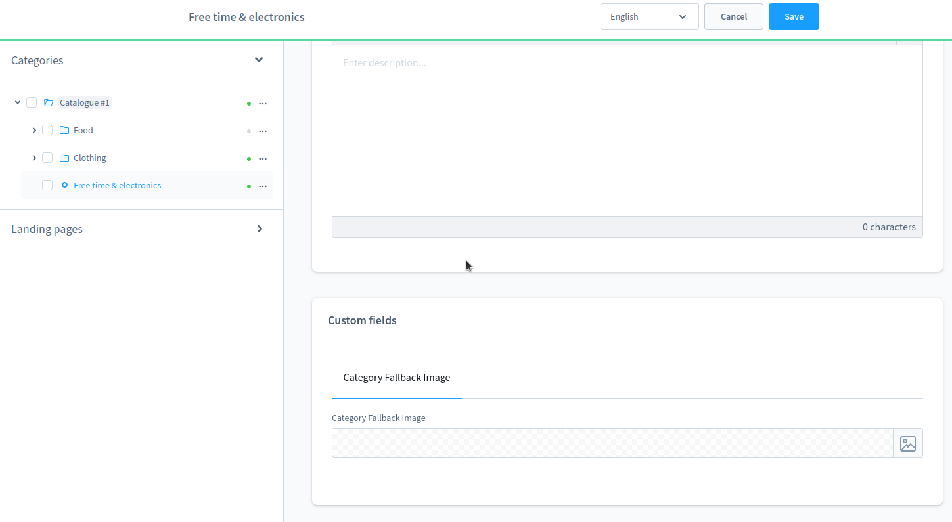
Task: Click the circle icon beside Free time & electronics
Action: pos(64,185)
